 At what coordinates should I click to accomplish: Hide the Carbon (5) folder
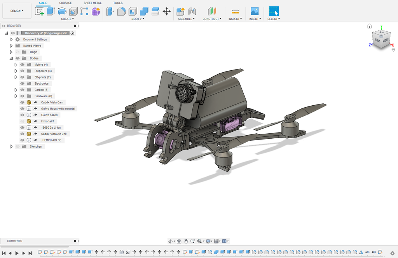22,90
